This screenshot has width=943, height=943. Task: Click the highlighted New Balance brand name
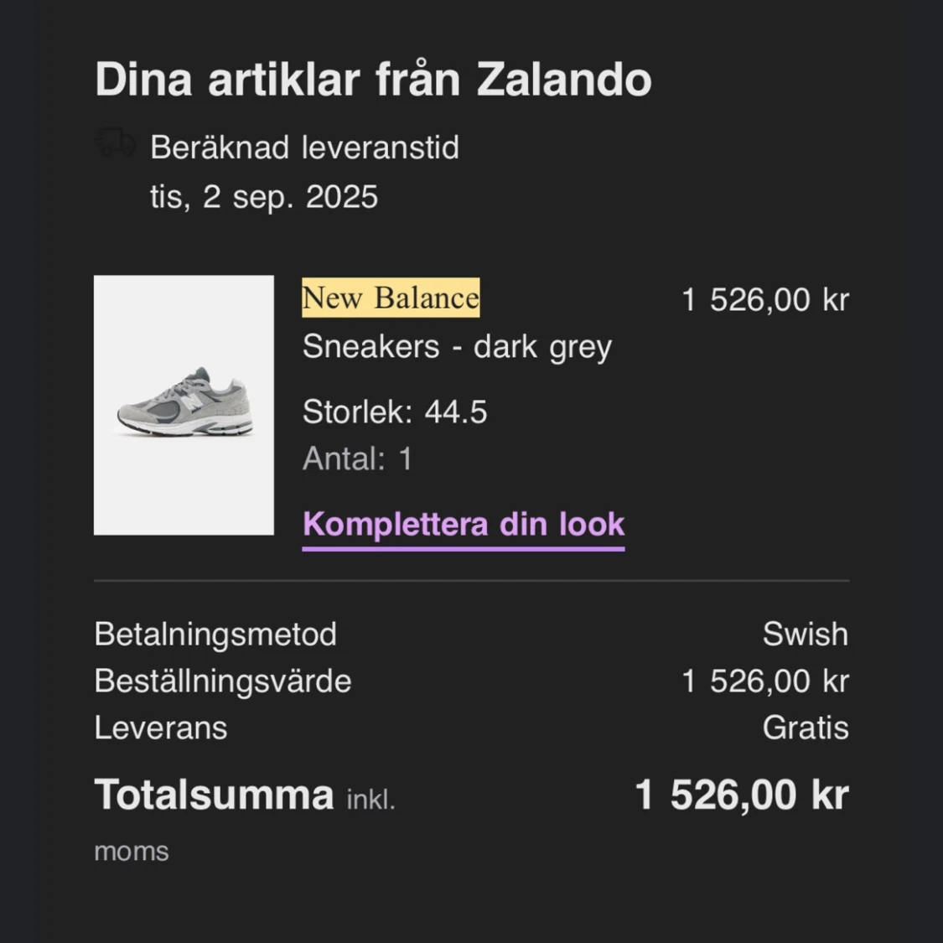[391, 298]
